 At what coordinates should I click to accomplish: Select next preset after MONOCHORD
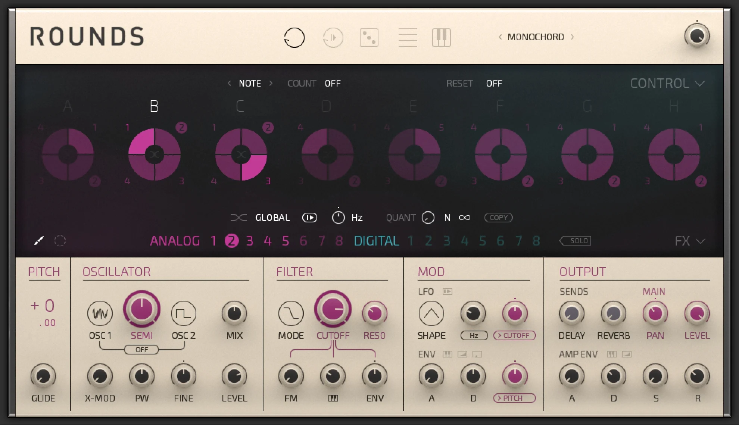point(573,37)
